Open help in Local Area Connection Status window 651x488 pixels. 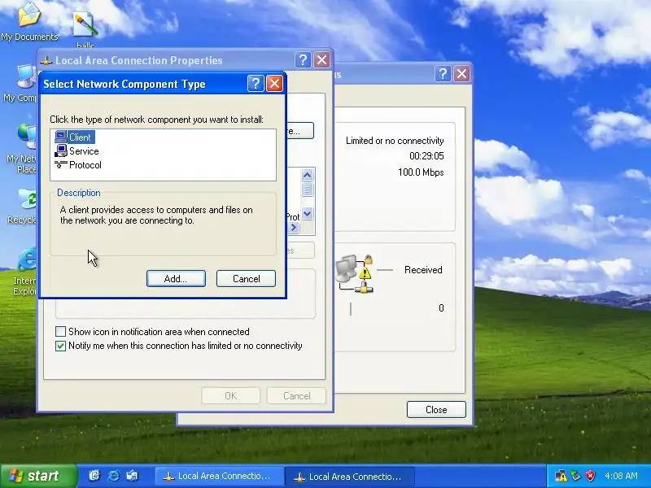[x=443, y=74]
